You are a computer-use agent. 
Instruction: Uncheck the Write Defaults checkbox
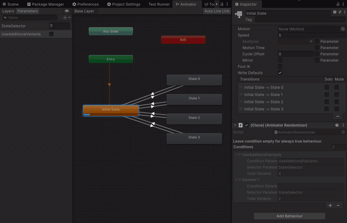tap(280, 73)
